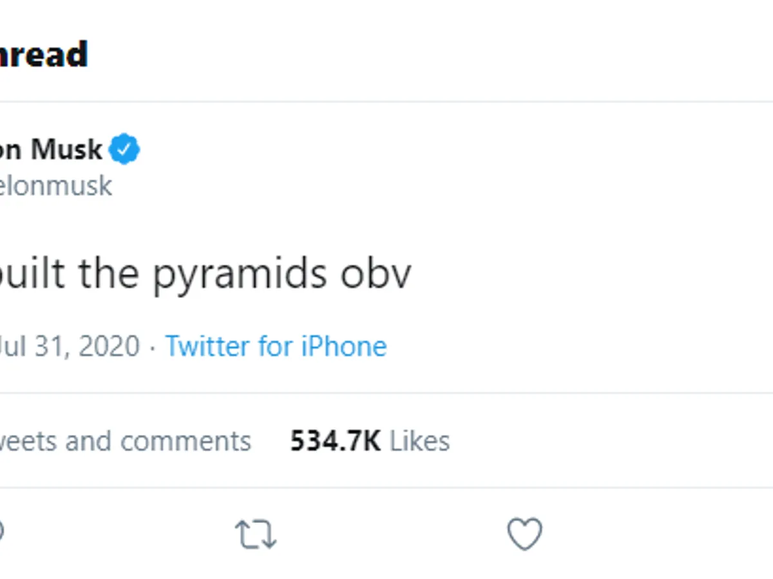Click the 534.7K count number
773x579 pixels.
coord(335,441)
